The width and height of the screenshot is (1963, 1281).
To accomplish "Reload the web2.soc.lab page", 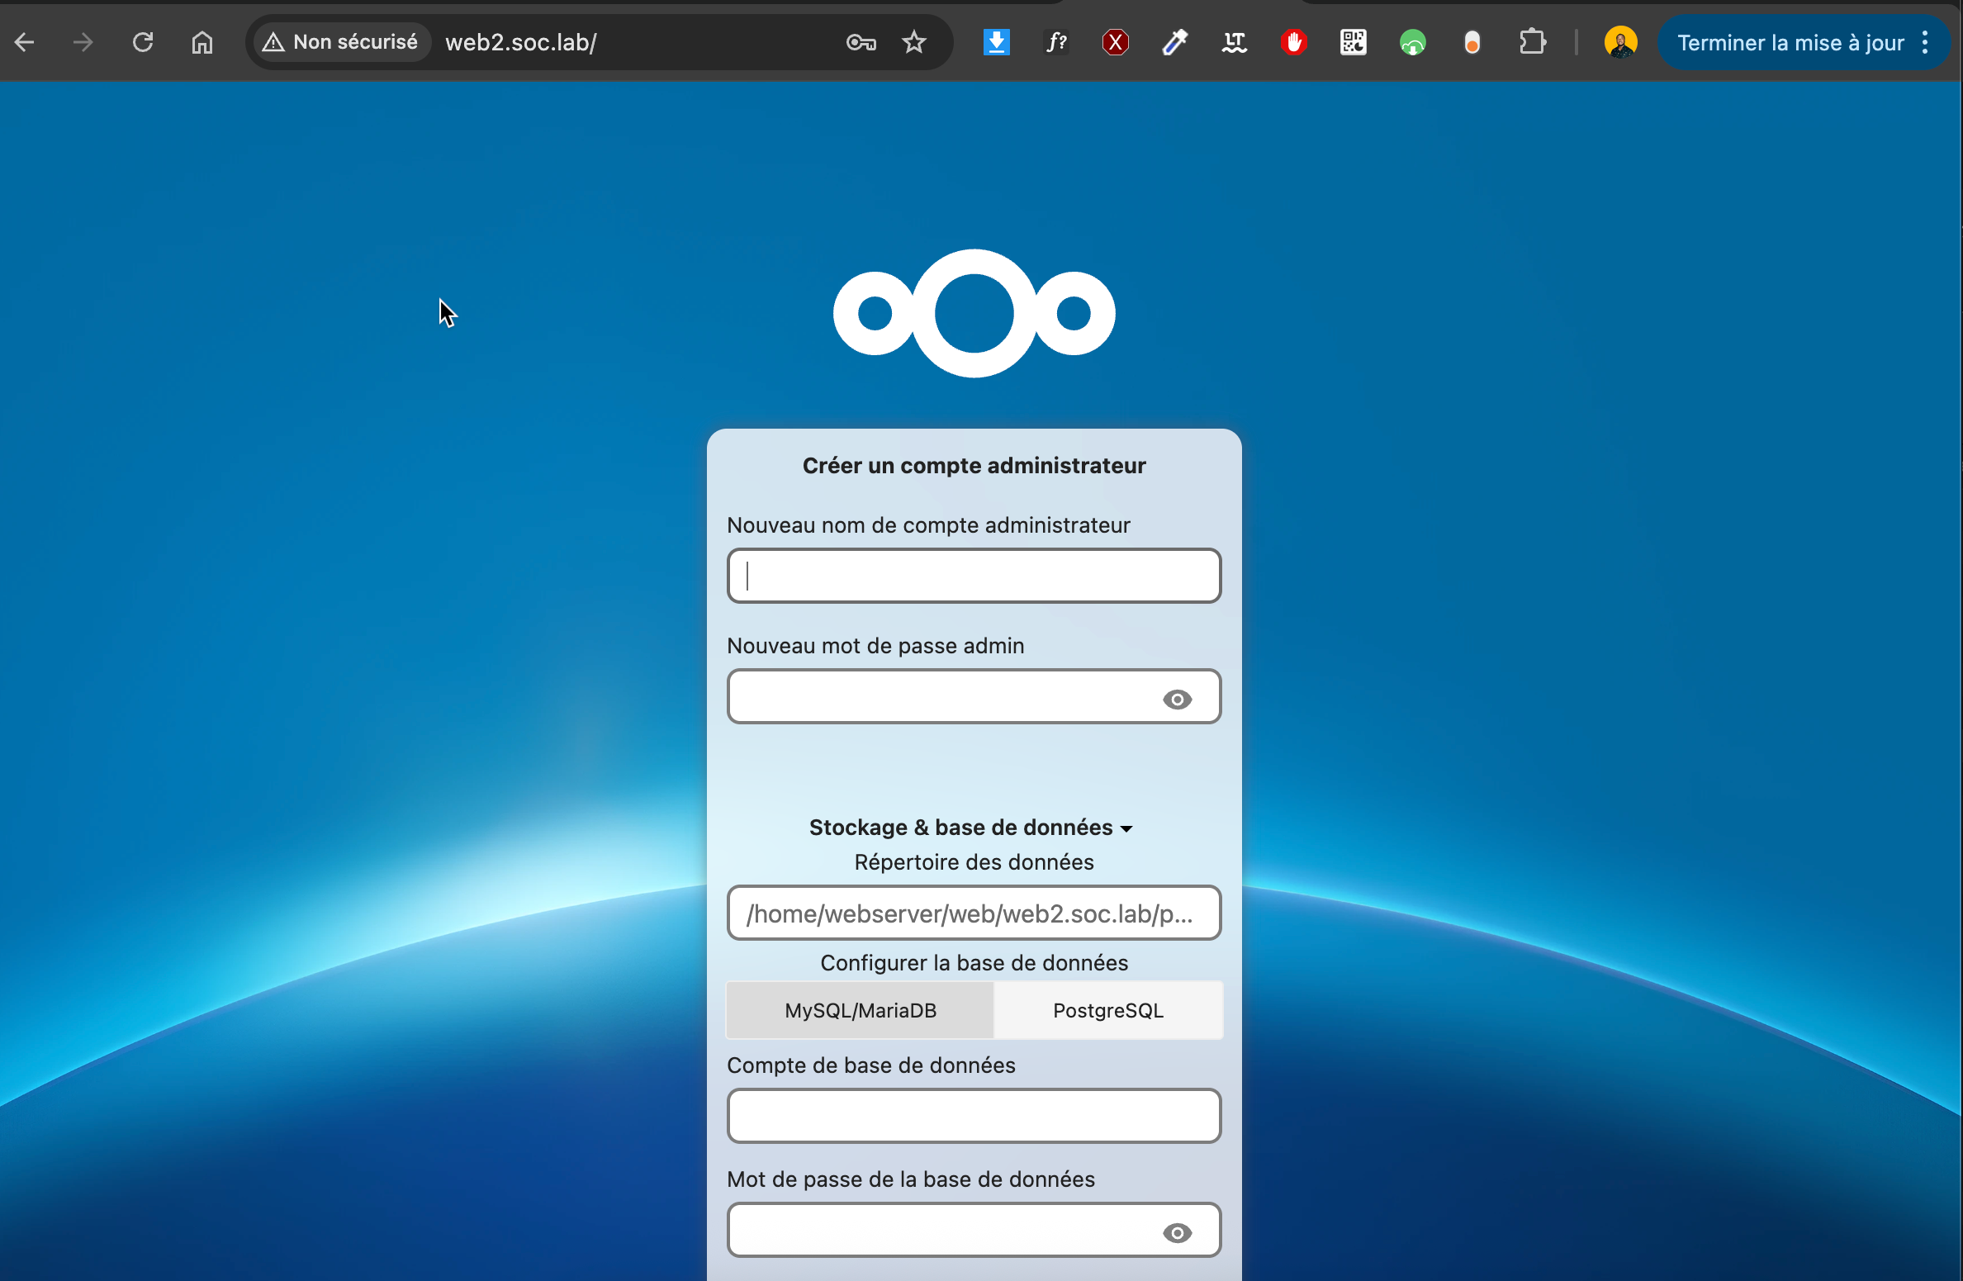I will point(143,42).
